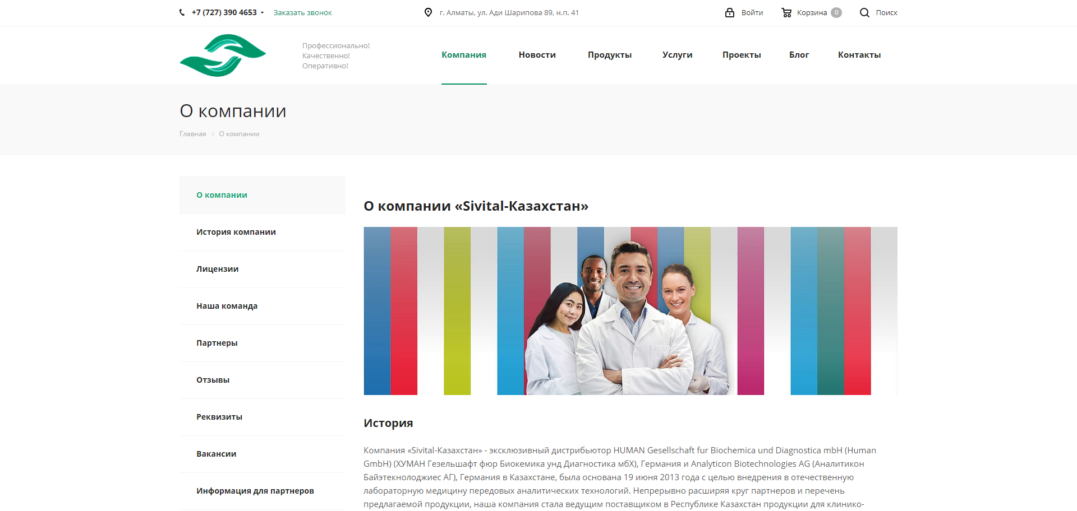Open the 'Проекты' main menu item
Image resolution: width=1077 pixels, height=511 pixels.
click(x=742, y=55)
